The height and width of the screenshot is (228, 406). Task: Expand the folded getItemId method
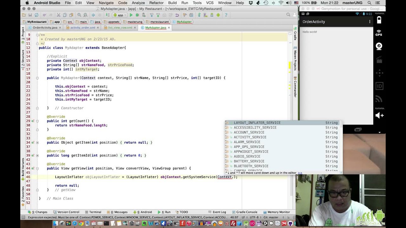(x=37, y=155)
